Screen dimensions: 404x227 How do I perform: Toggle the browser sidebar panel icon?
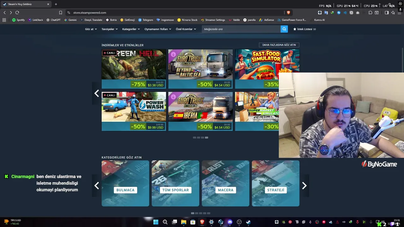[x=387, y=13]
